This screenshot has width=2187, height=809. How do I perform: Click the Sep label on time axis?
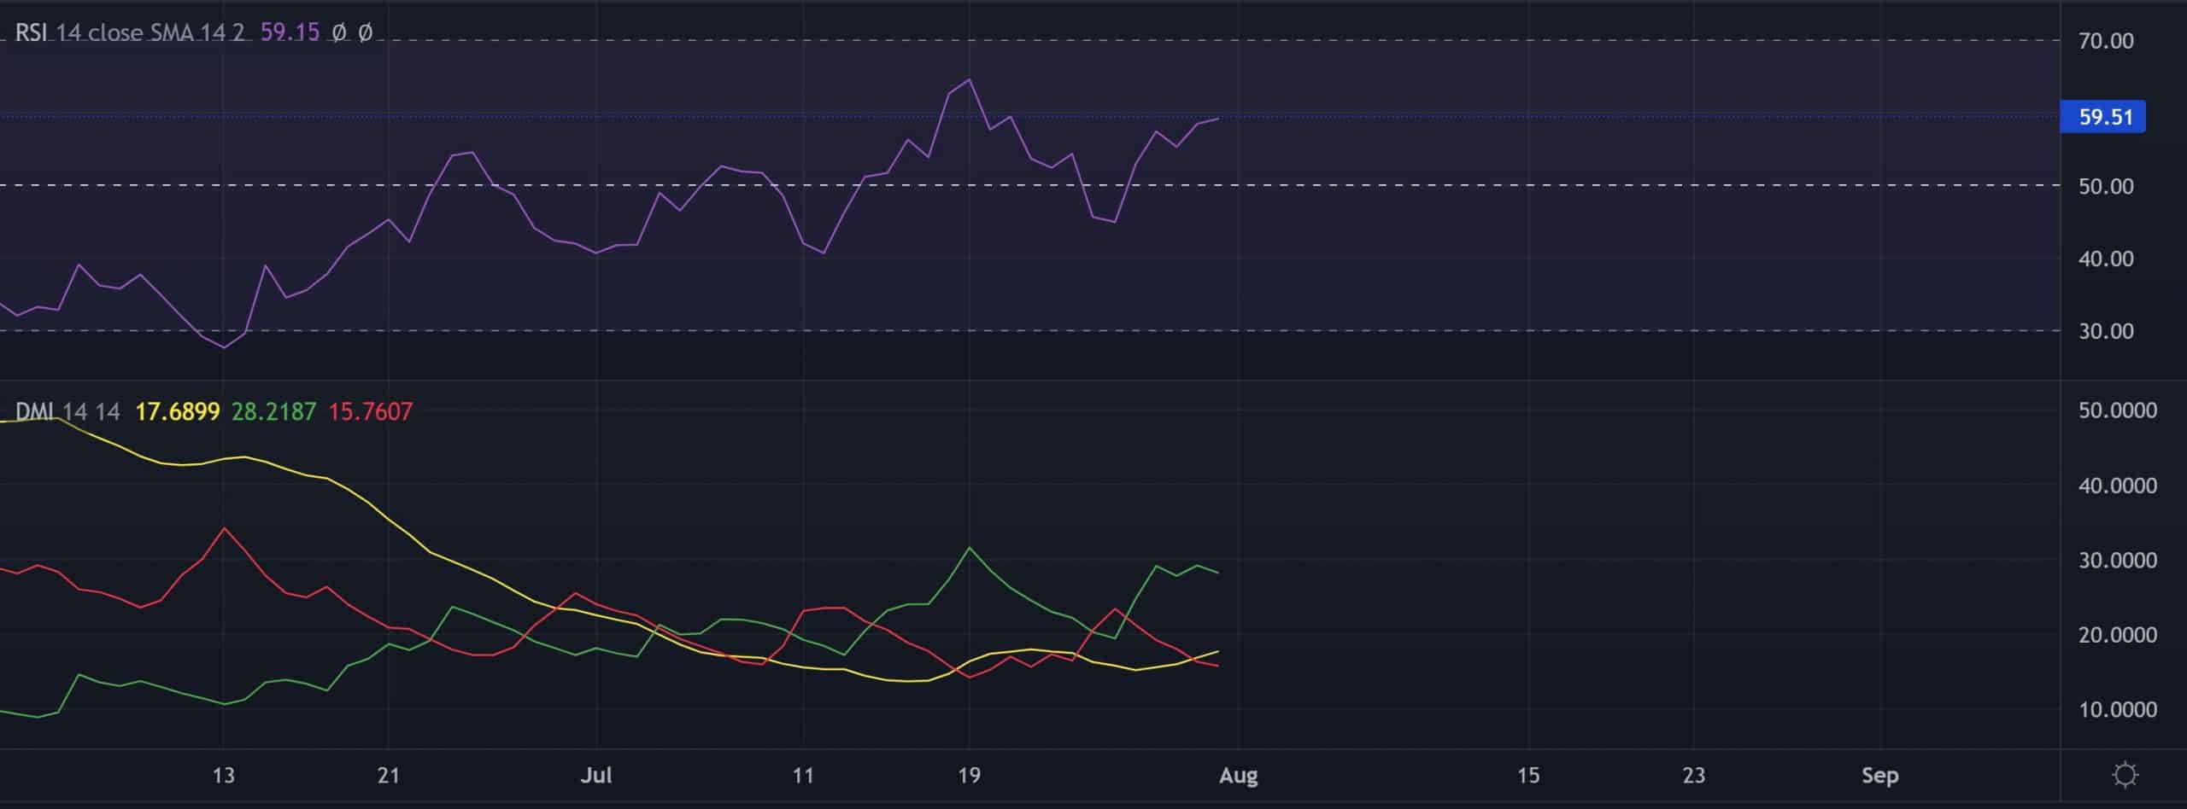(1879, 775)
